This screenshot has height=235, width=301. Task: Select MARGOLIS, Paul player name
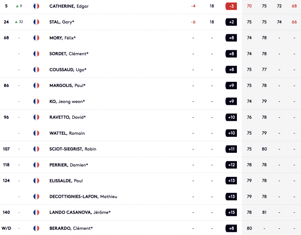tap(67, 86)
